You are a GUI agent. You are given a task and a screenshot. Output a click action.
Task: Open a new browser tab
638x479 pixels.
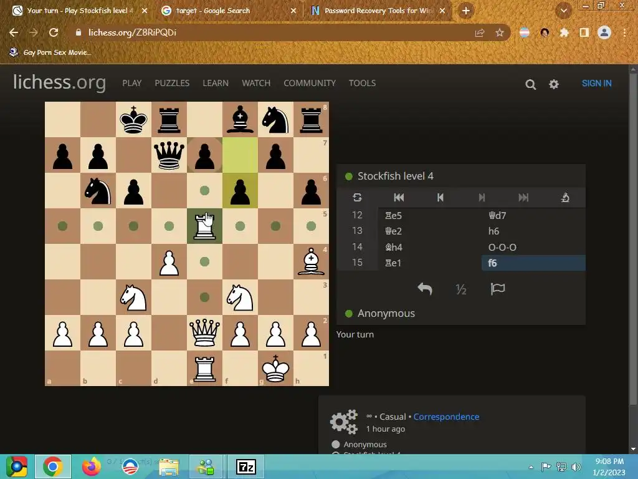click(x=466, y=11)
